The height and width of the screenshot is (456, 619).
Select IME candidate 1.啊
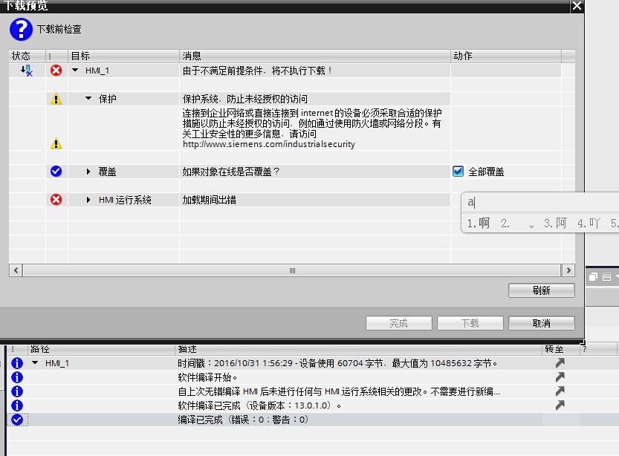[x=479, y=224]
